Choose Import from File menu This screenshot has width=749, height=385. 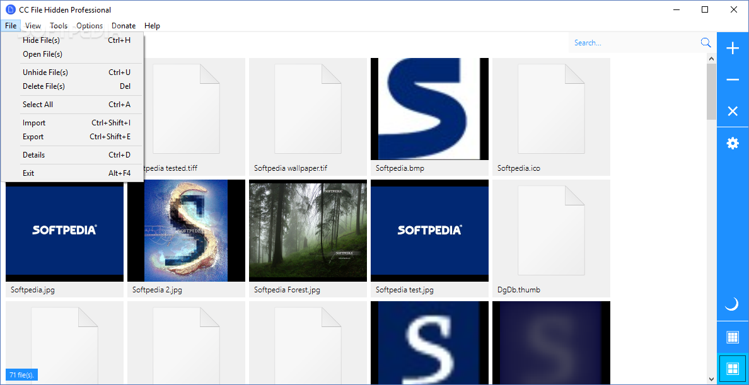click(x=72, y=123)
